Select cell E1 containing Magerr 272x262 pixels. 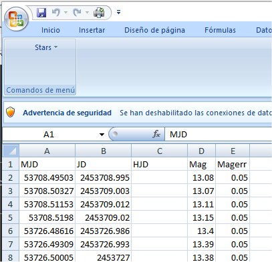pos(233,165)
